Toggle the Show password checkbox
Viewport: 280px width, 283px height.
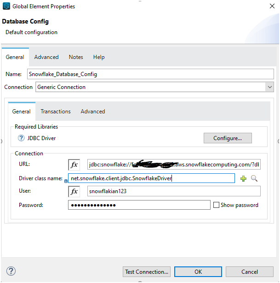[216, 205]
